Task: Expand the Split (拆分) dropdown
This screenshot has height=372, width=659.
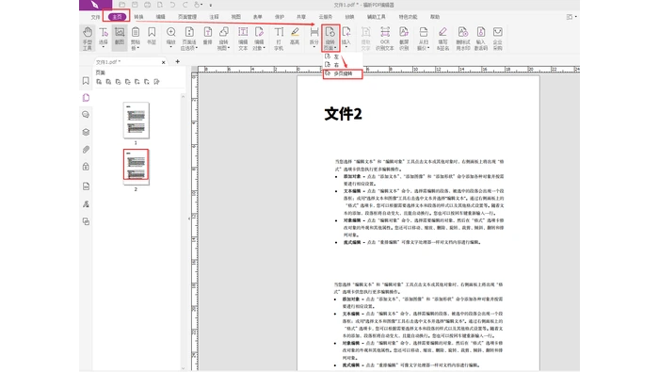Action: pos(313,47)
